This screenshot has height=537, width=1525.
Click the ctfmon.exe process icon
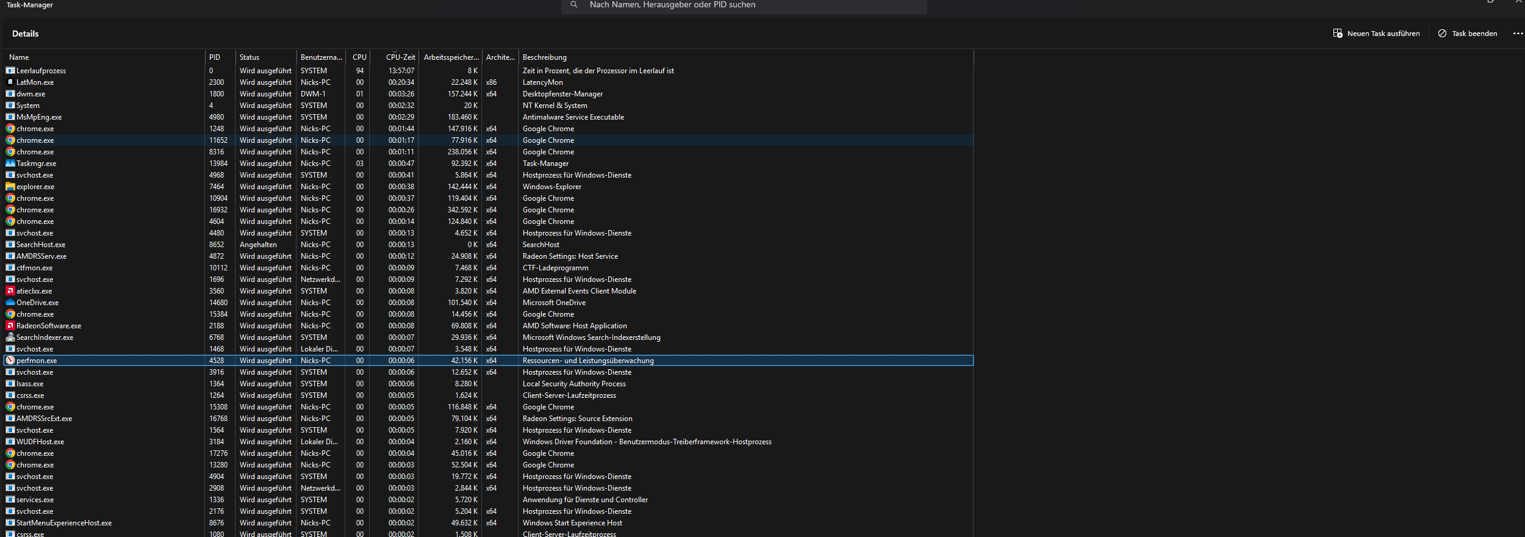10,268
